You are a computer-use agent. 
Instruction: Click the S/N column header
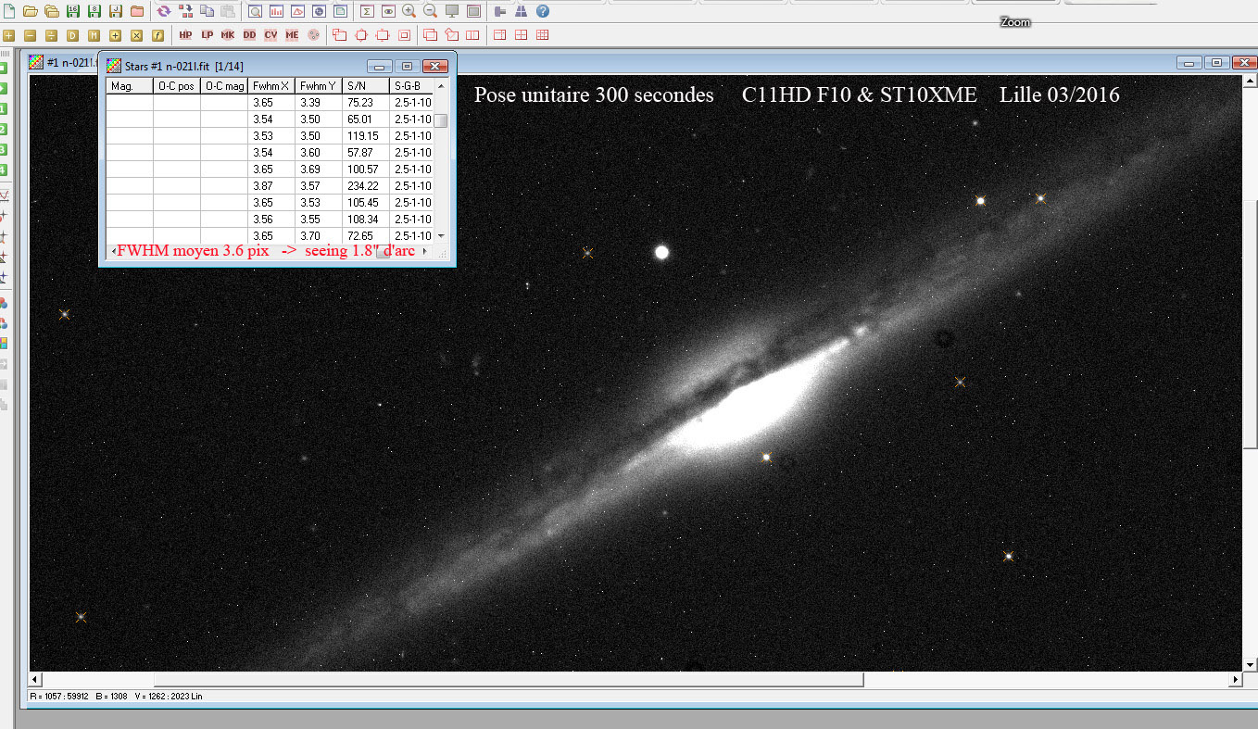[366, 86]
